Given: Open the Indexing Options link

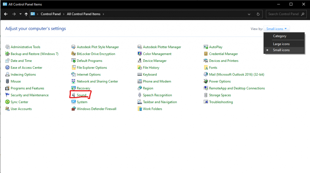Looking at the screenshot, I should click(23, 74).
